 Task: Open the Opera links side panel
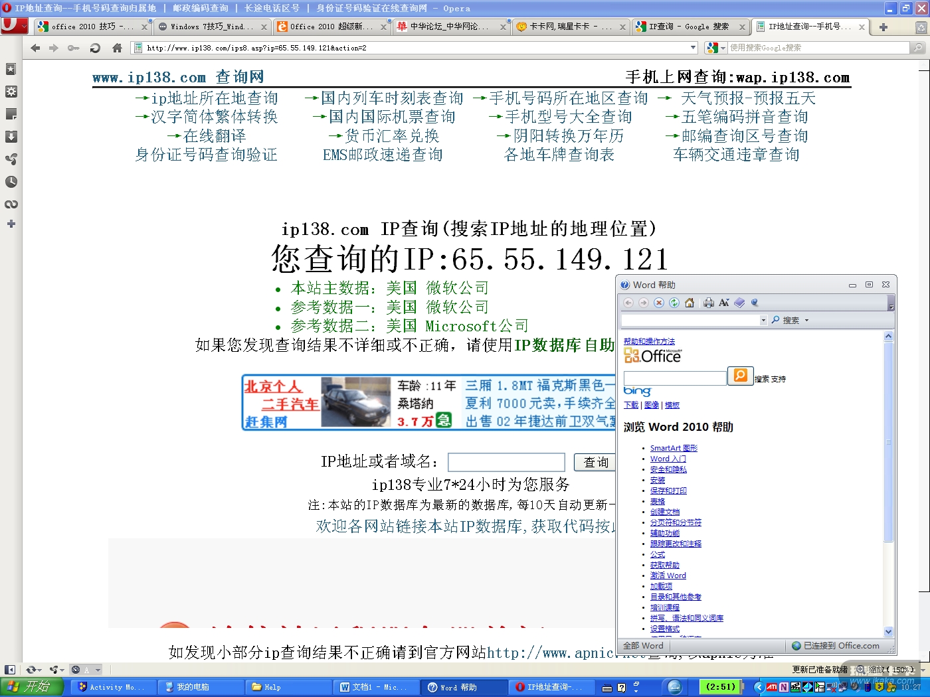(x=11, y=204)
